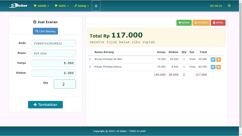Open the KASIR dropdown menu

click(41, 6)
